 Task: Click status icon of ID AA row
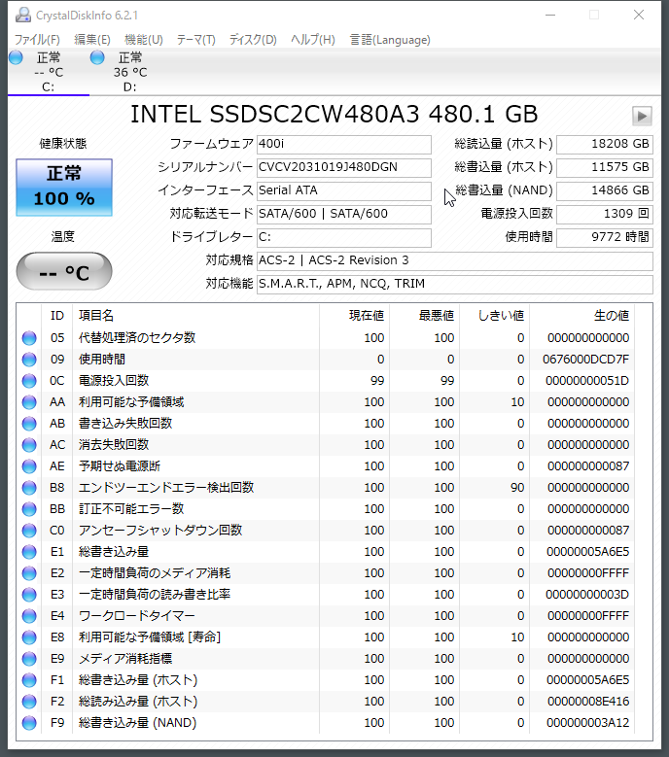[x=29, y=402]
